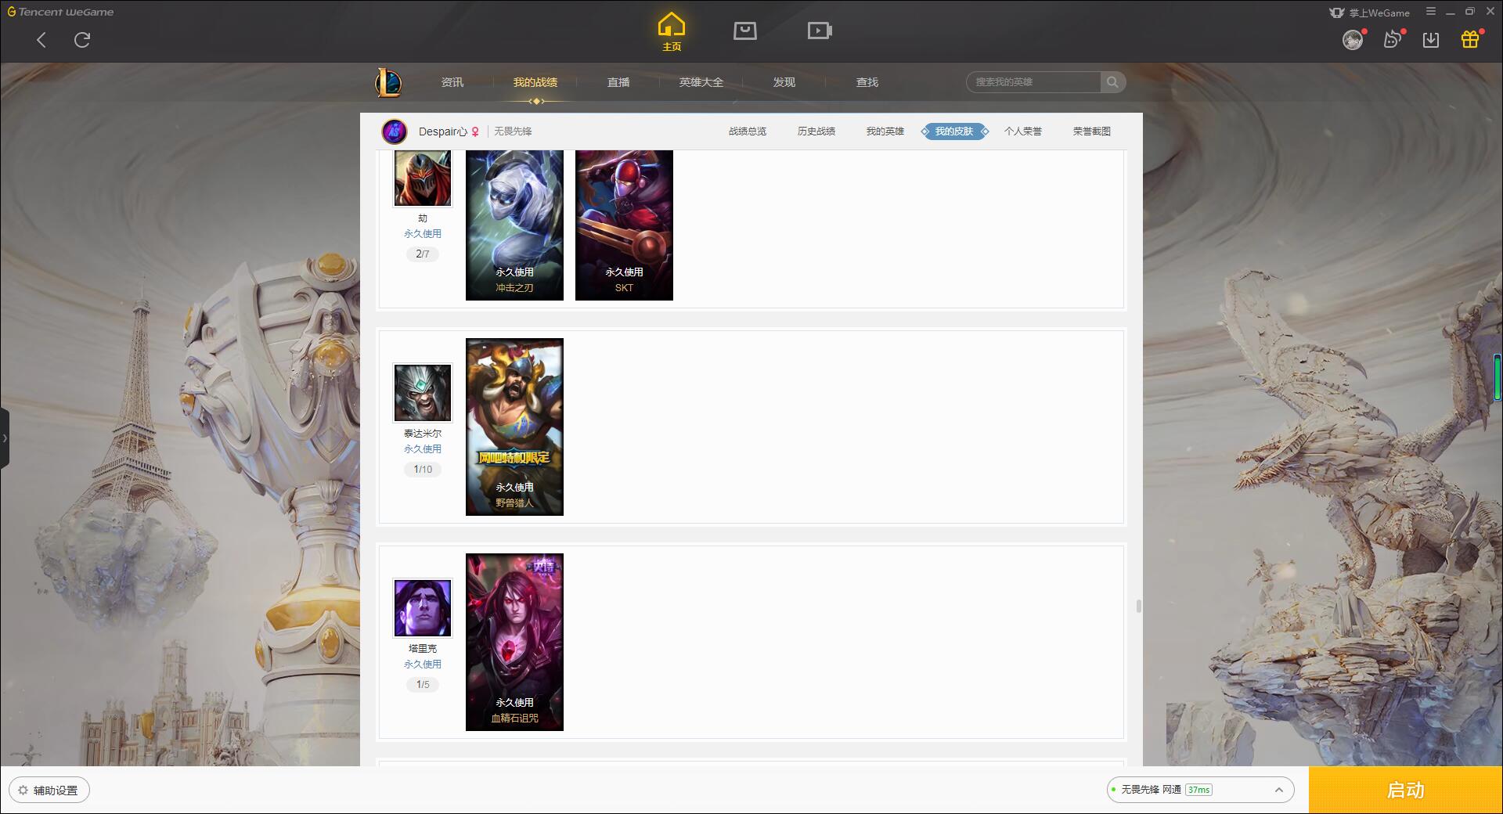Open the 历史战绩 sub-tab
Image resolution: width=1503 pixels, height=814 pixels.
[816, 131]
